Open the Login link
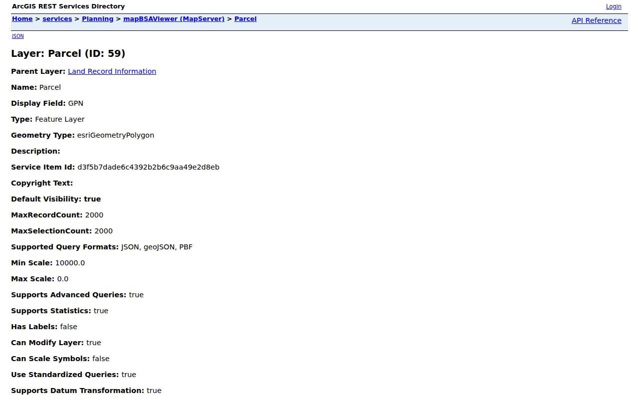The width and height of the screenshot is (639, 399). pos(614,6)
